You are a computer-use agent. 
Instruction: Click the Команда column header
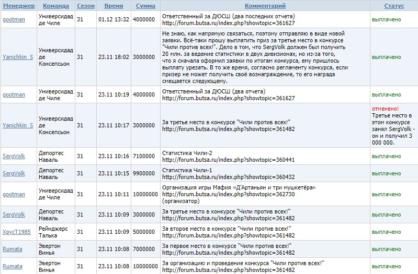pyautogui.click(x=55, y=6)
